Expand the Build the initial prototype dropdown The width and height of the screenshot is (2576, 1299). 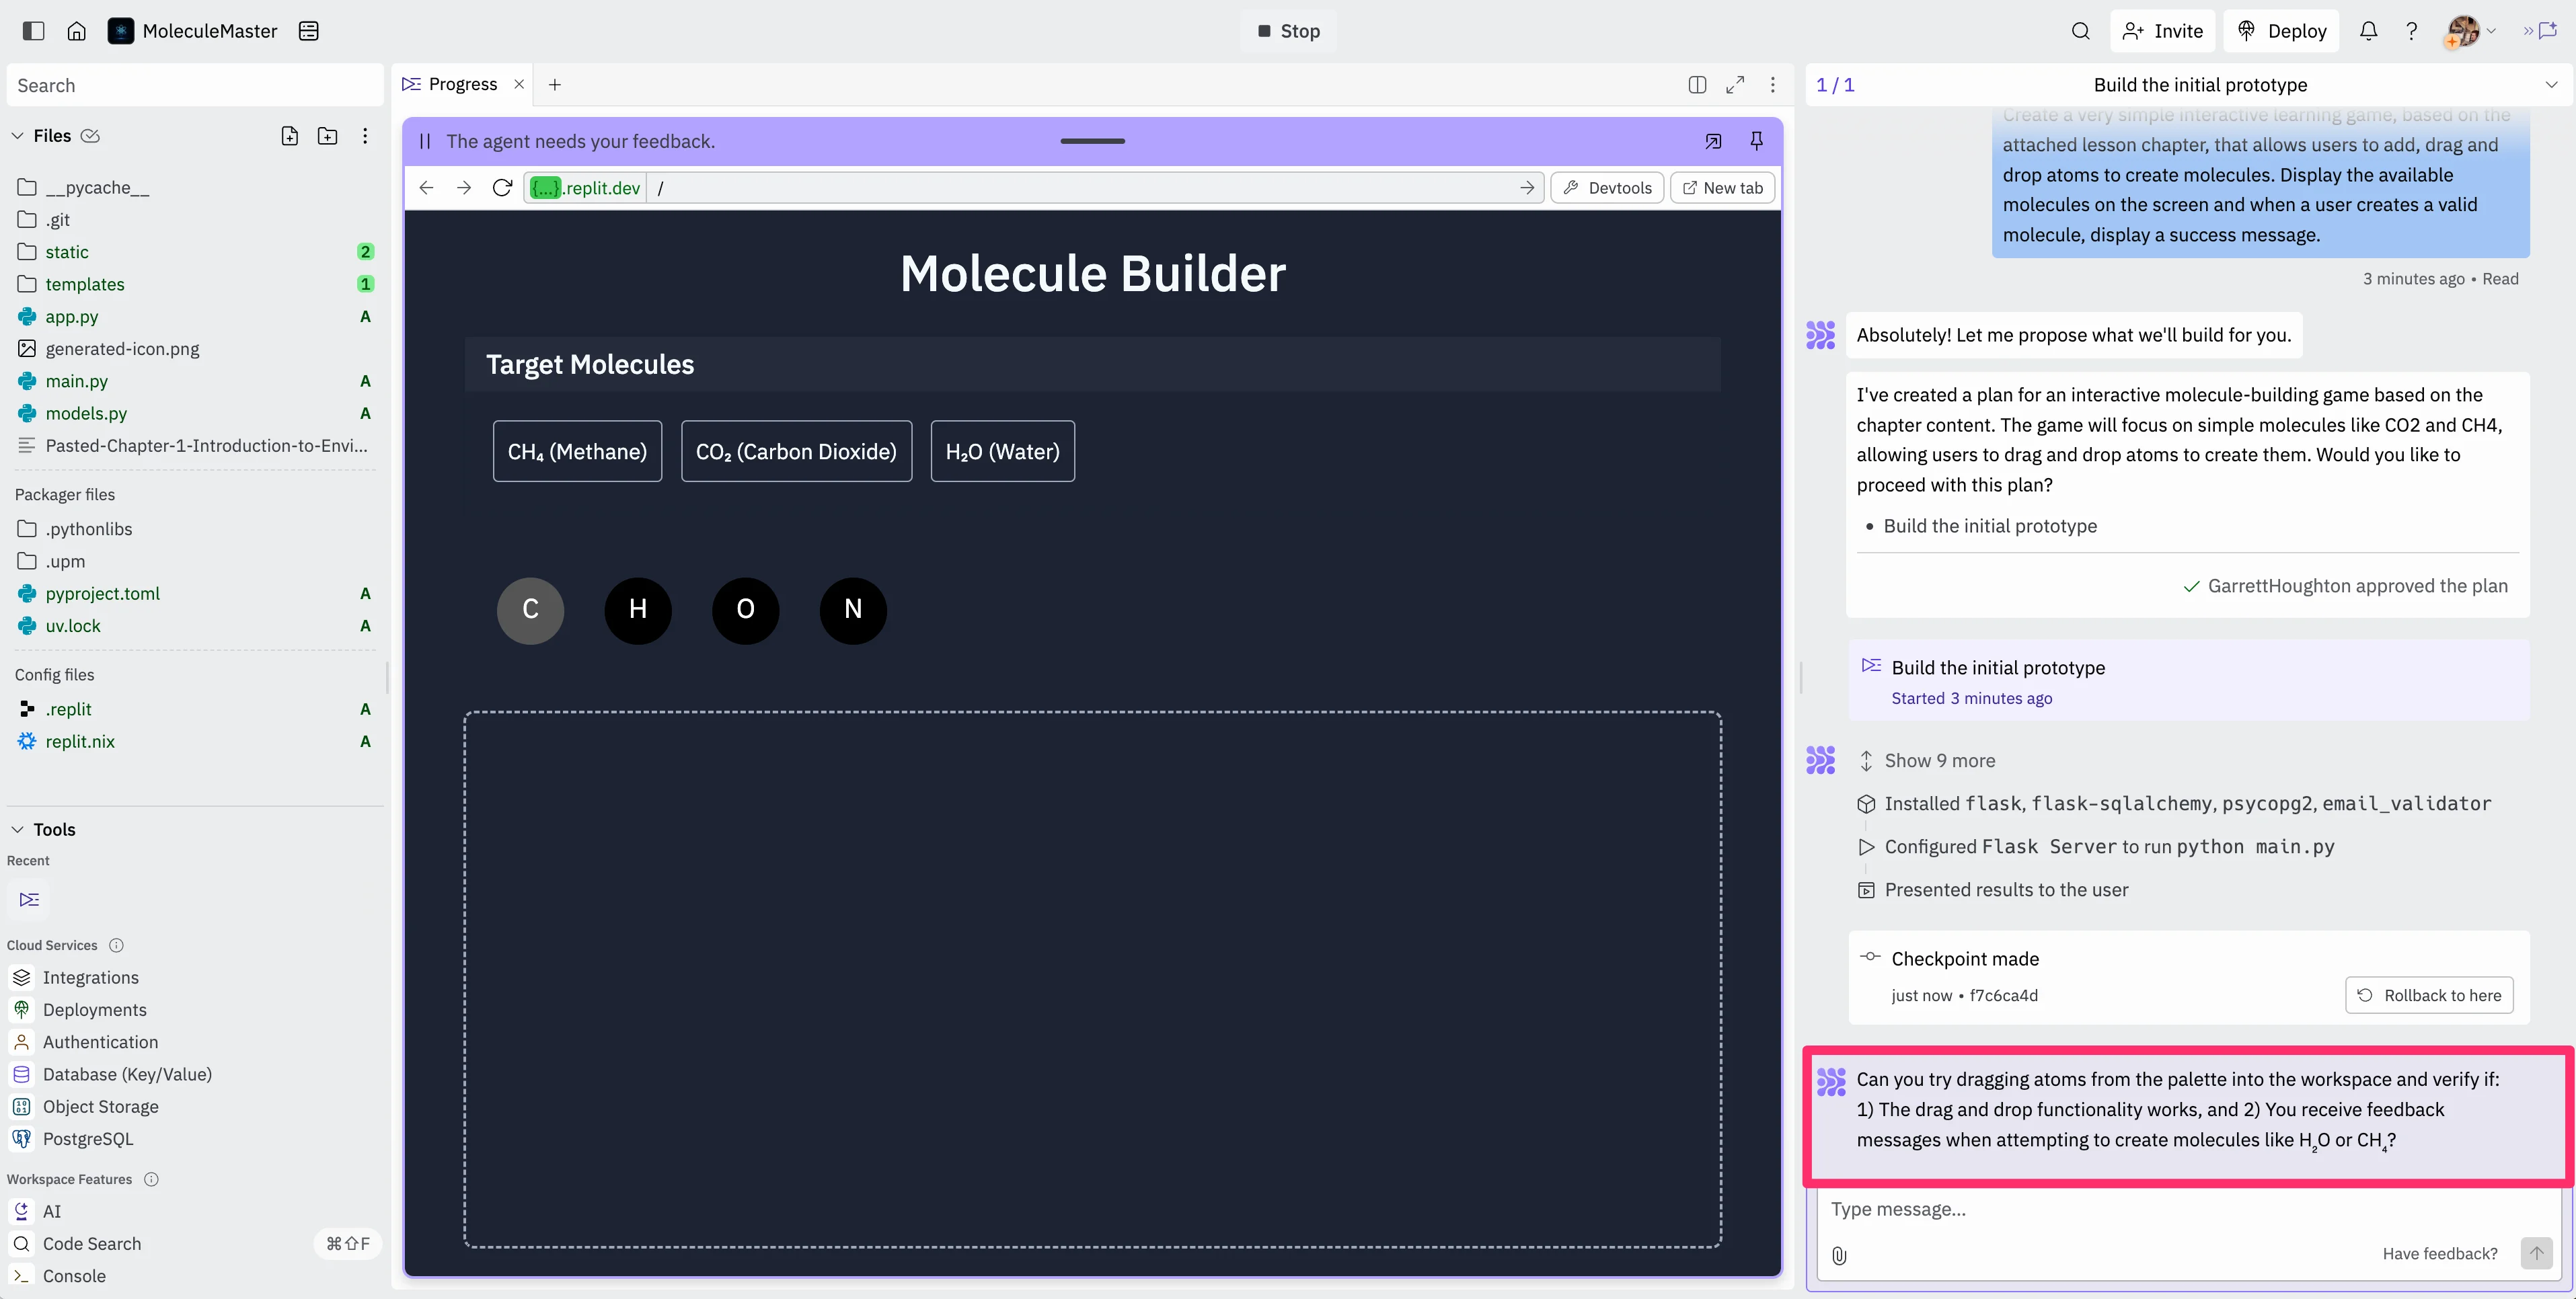[x=2551, y=85]
